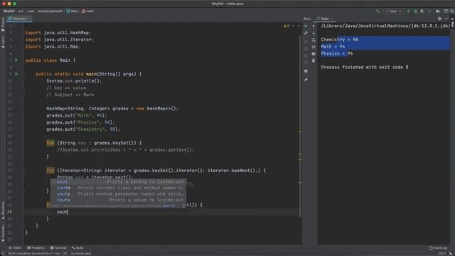Image resolution: width=455 pixels, height=256 pixels.
Task: Jump to the next highlighted problem arrow
Action: (x=299, y=26)
